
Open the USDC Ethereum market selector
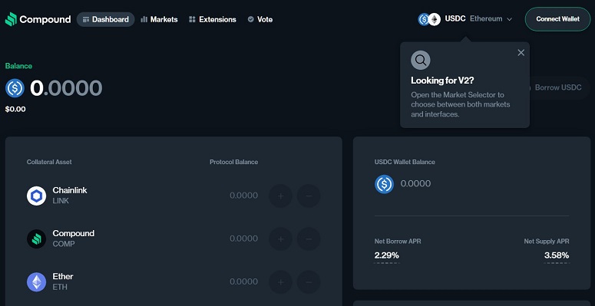tap(465, 19)
